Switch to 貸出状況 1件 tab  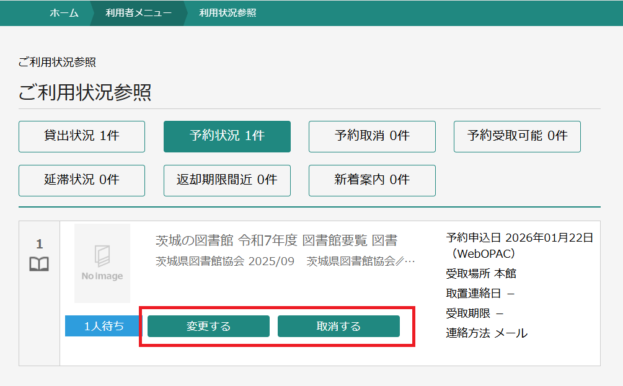click(82, 136)
